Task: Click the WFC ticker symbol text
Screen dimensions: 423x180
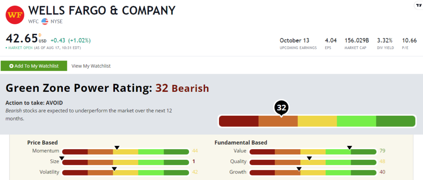Action: [x=33, y=21]
